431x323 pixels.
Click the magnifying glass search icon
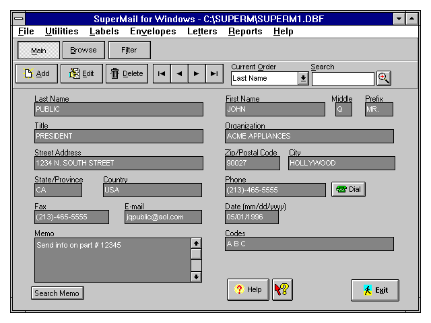click(x=383, y=78)
